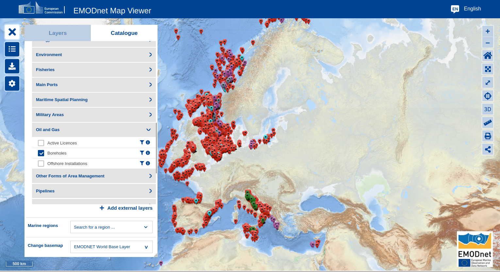Print the current map
The width and height of the screenshot is (500, 272).
click(x=488, y=136)
